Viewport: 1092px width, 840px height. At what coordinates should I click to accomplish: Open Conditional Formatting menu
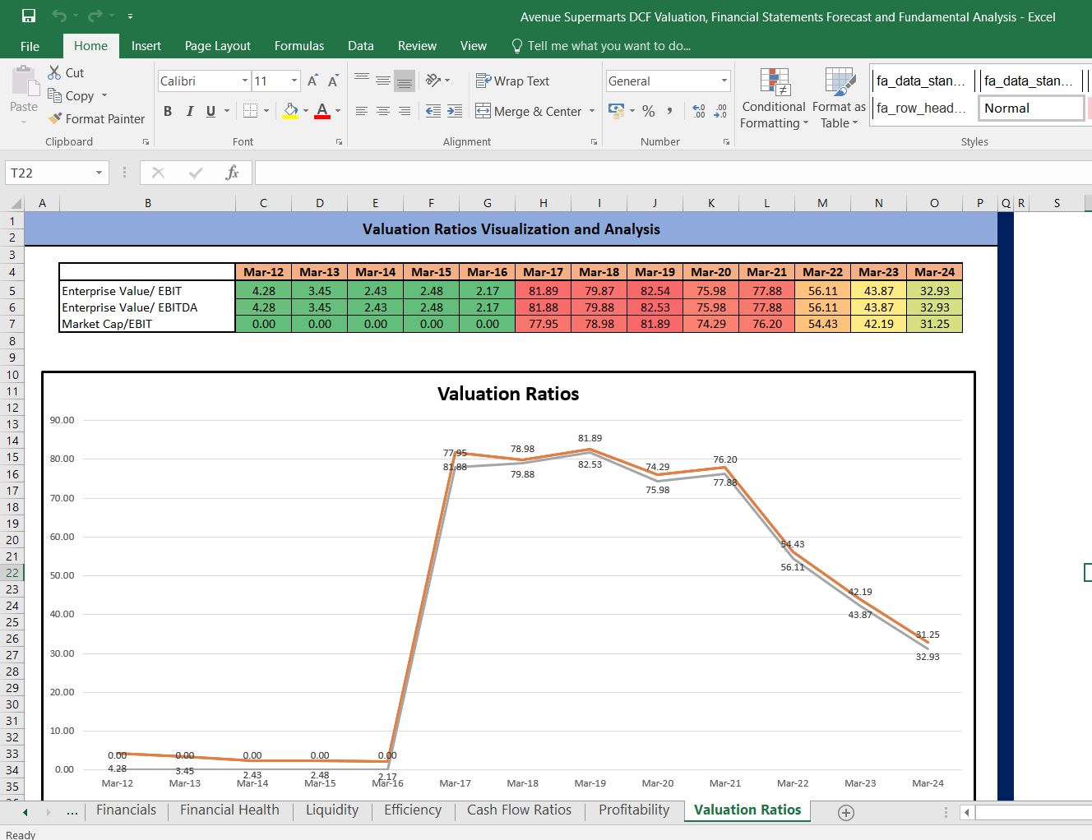tap(774, 99)
